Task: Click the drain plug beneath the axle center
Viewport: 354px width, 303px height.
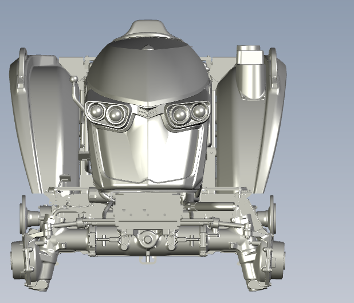Action: coord(148,259)
